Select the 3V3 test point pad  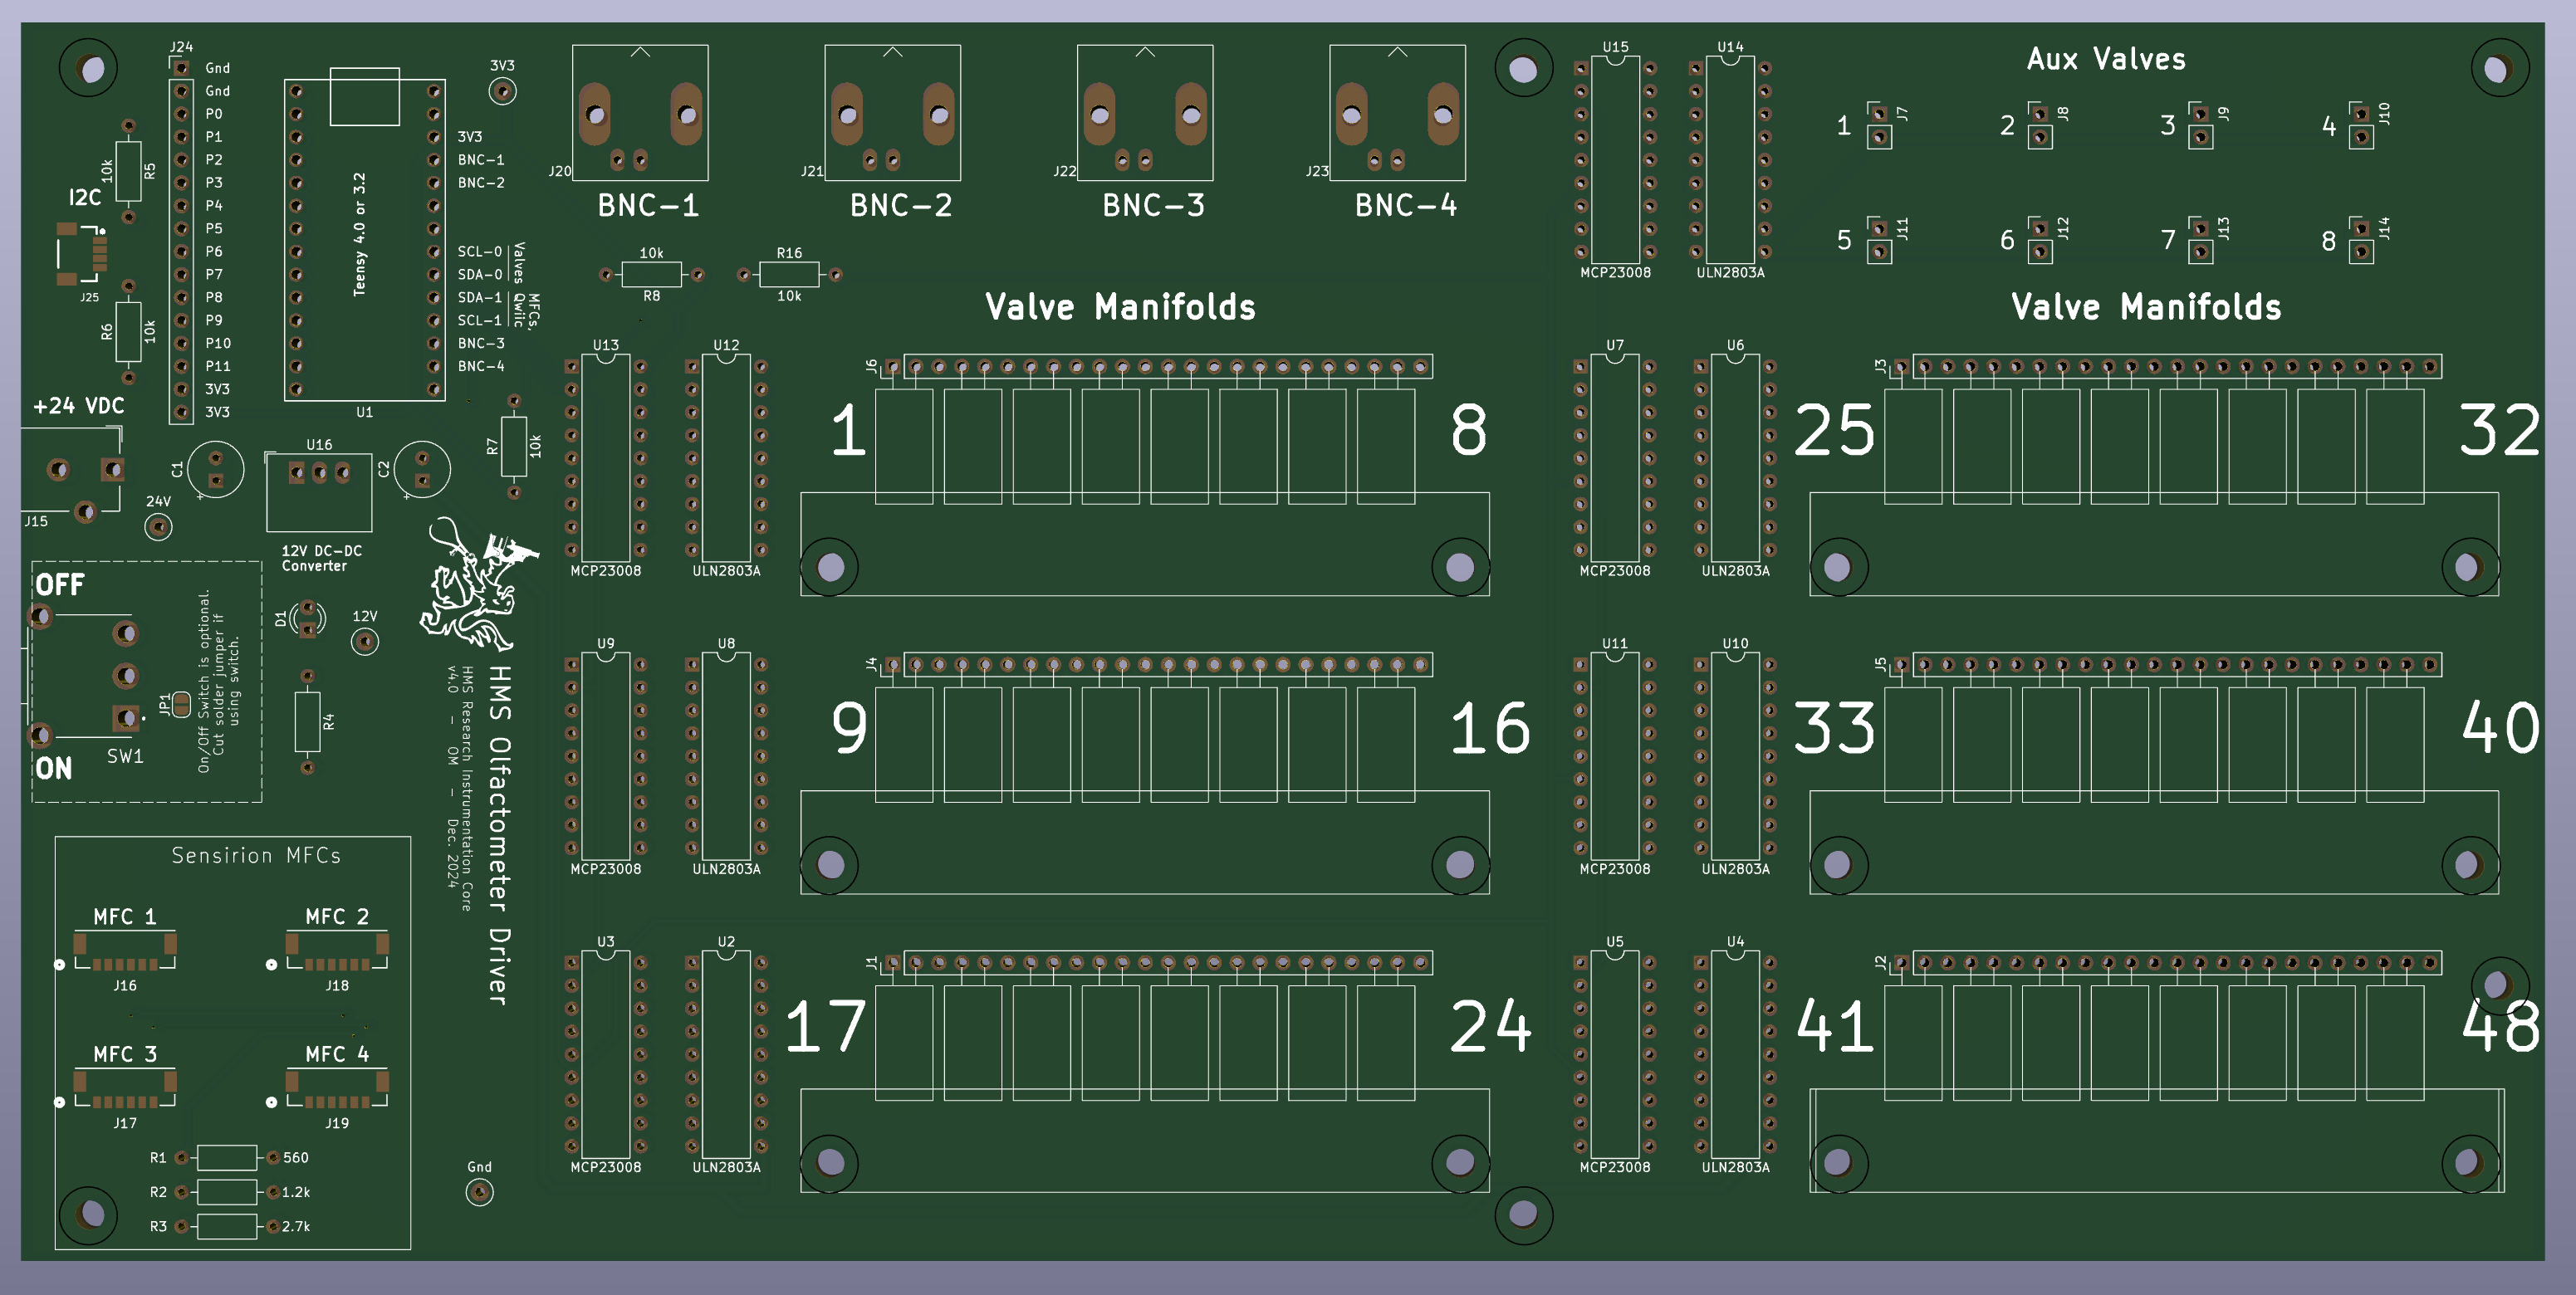(502, 91)
